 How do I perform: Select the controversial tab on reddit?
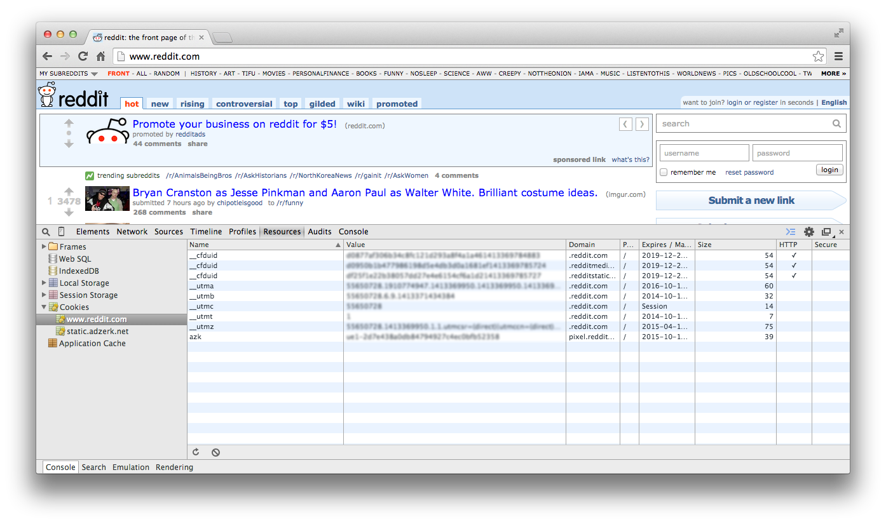(243, 104)
